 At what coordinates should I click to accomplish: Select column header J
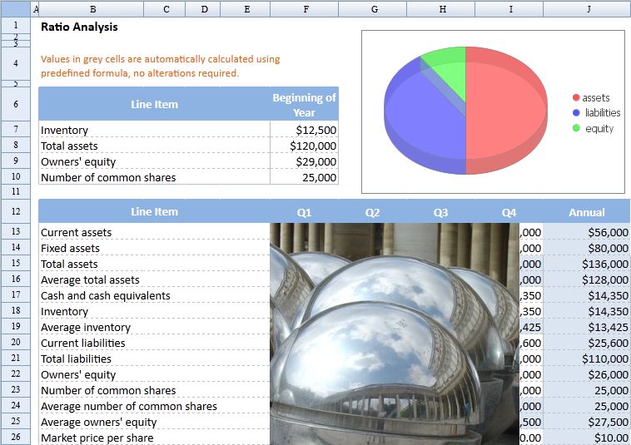coord(589,9)
